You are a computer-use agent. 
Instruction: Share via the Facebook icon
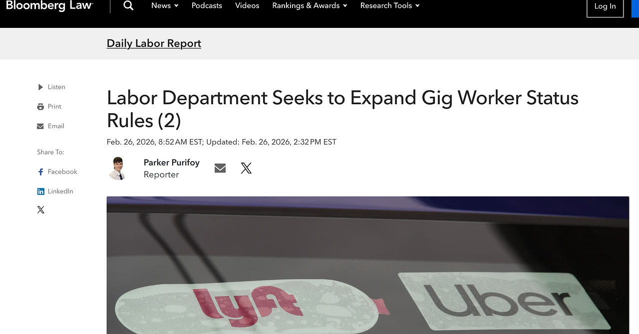(41, 172)
